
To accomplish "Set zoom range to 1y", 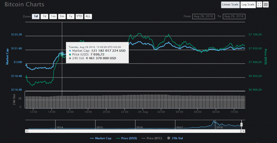I will [71, 16].
